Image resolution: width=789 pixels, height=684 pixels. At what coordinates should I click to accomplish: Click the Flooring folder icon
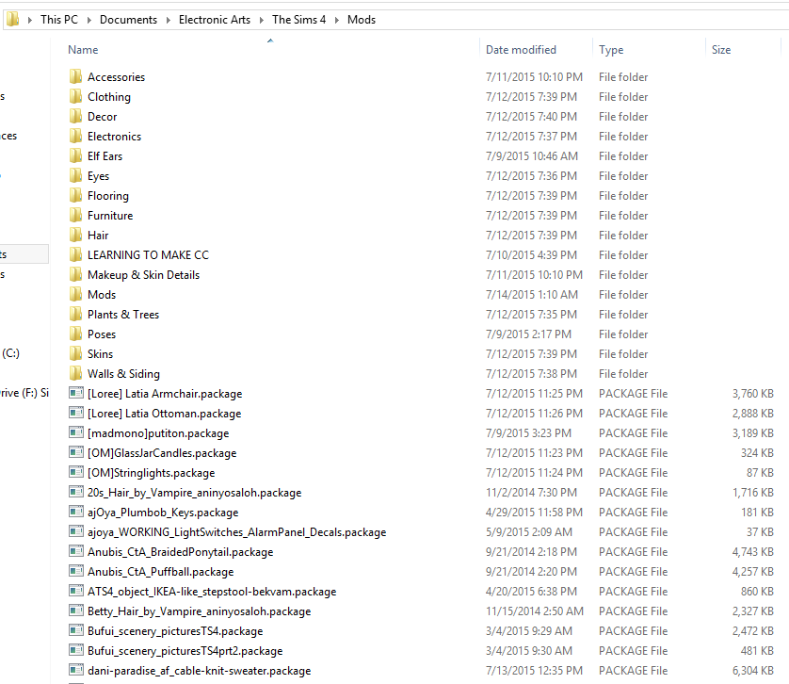[x=76, y=195]
